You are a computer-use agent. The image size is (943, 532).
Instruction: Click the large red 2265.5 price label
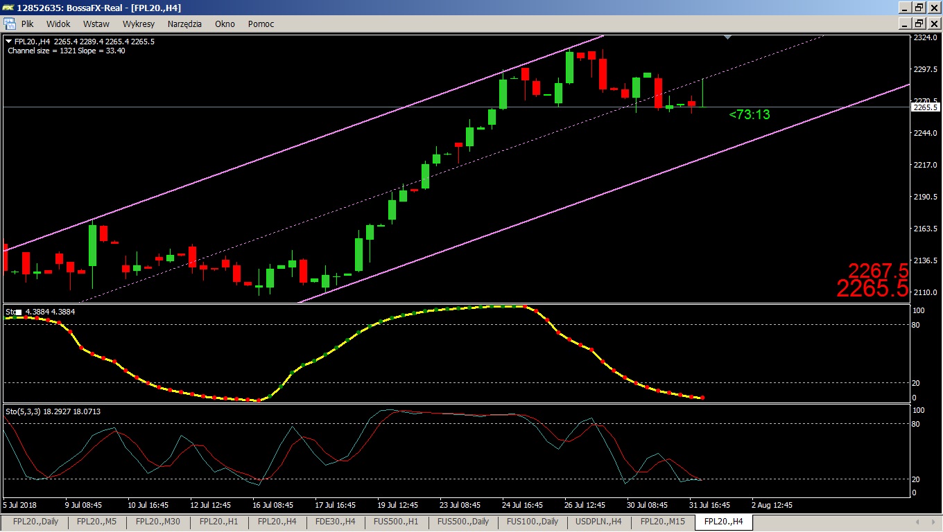pyautogui.click(x=872, y=288)
